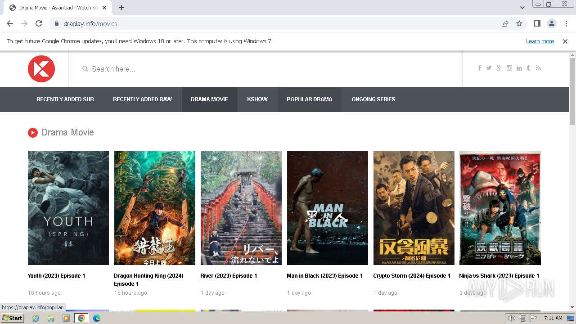Click the red K site logo
This screenshot has width=576, height=324.
pyautogui.click(x=41, y=69)
